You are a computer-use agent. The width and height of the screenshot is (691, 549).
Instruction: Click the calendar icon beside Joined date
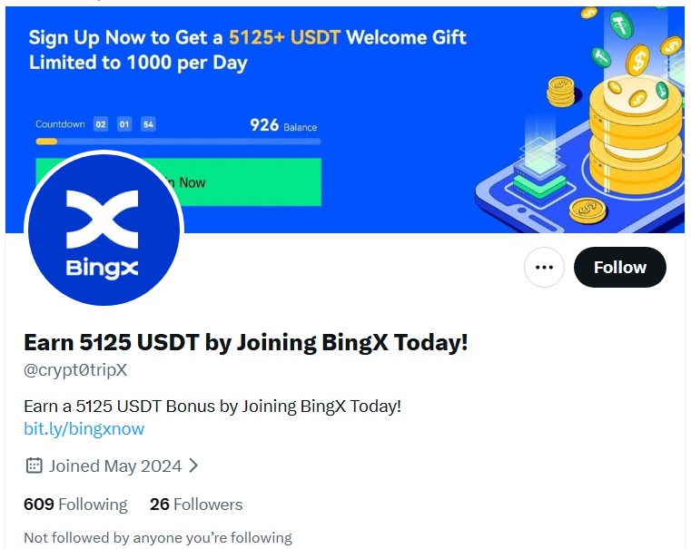34,466
